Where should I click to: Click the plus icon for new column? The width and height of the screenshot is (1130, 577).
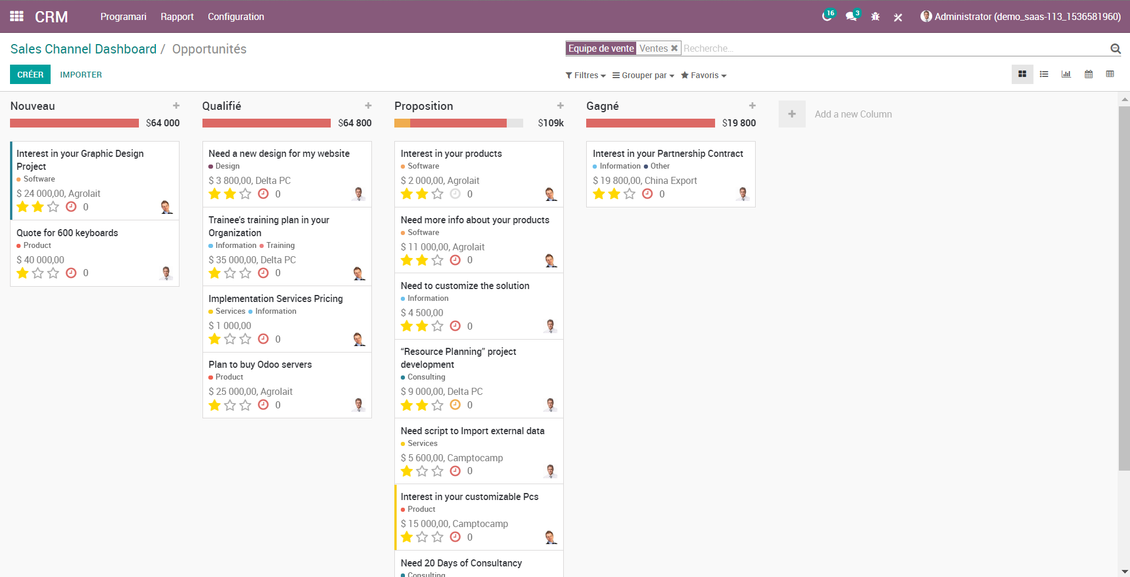(792, 114)
